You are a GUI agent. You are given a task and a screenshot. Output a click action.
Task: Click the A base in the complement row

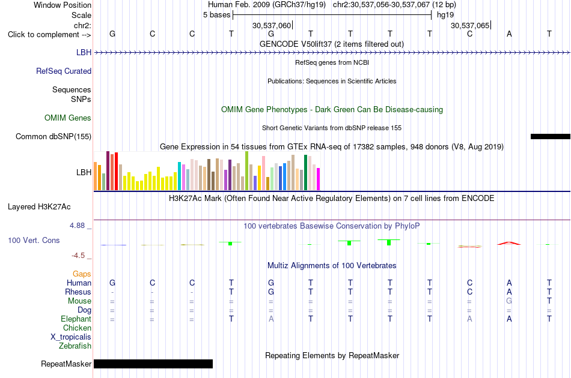pos(509,34)
